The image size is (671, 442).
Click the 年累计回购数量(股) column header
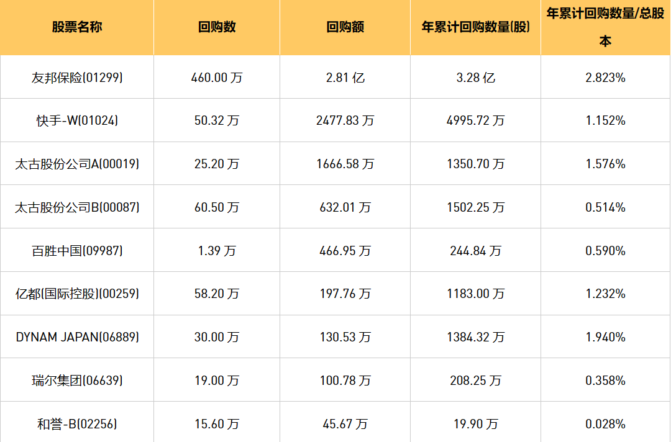475,27
